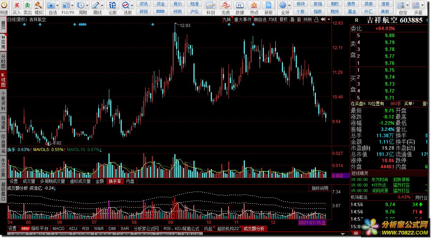Viewport: 431px width, 238px height.
Task: Click the 全球 global markets globe icon
Action: click(x=283, y=5)
